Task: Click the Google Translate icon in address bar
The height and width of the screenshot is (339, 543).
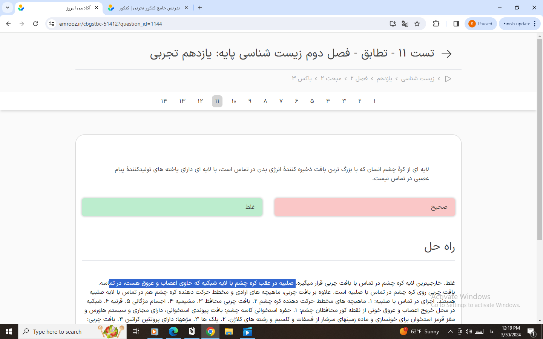Action: pyautogui.click(x=405, y=24)
